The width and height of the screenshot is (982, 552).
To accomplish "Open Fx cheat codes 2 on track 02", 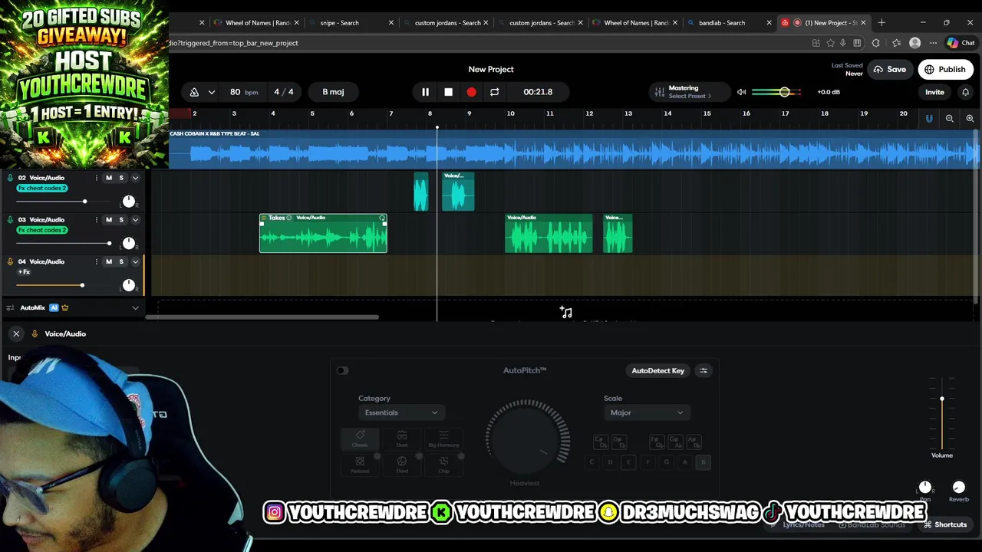I will [42, 188].
